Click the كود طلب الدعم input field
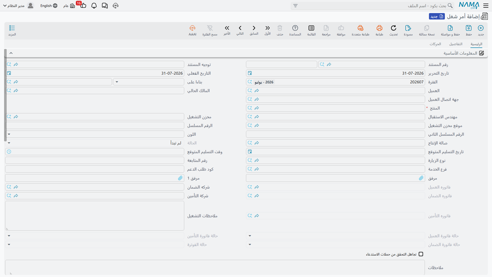 click(x=95, y=169)
